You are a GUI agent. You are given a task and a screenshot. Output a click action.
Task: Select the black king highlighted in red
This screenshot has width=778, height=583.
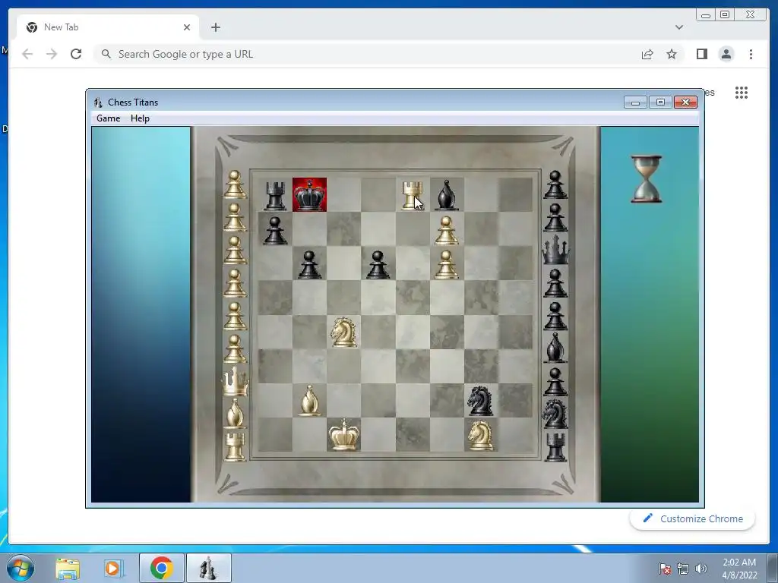310,195
